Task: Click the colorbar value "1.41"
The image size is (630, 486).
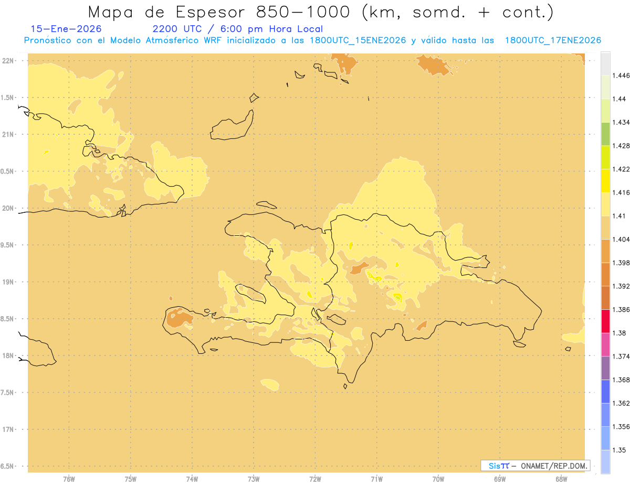Action: pyautogui.click(x=620, y=216)
